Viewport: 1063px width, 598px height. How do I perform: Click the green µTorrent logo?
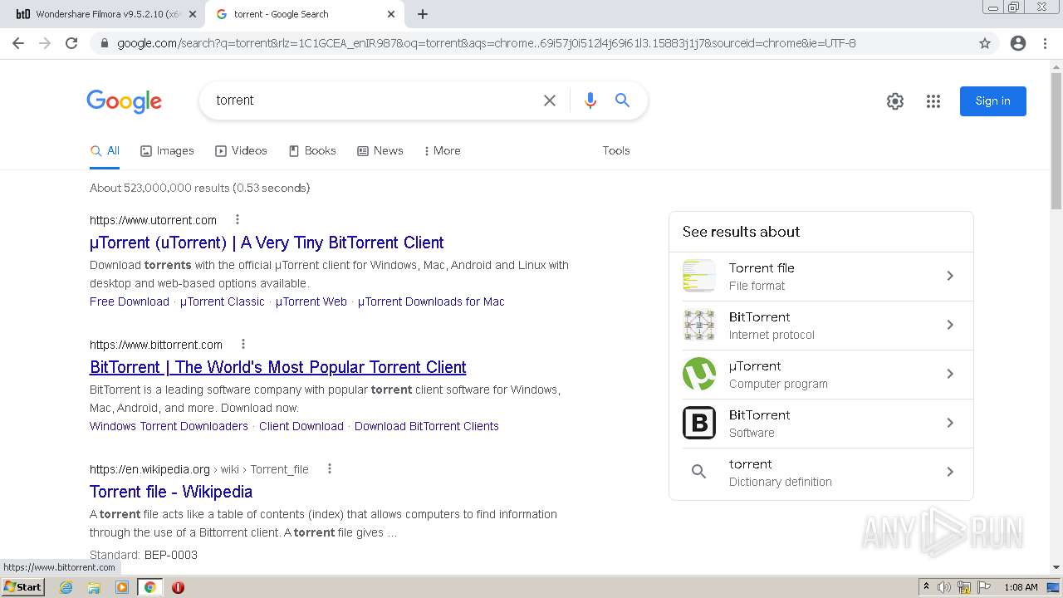[699, 374]
